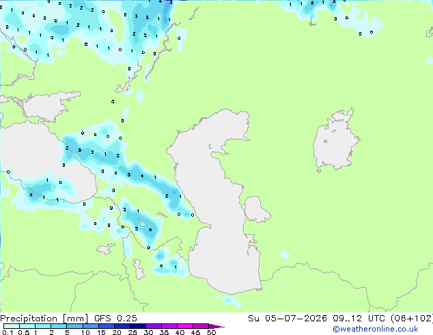433x335 pixels.
Task: Select the 0.1 mm legend color swatch
Action: point(12,326)
